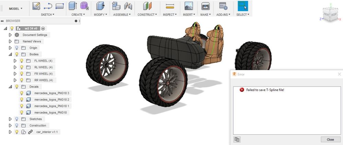Click the Create Sketch icon
Viewport: 343px width, 145px height.
tap(36, 6)
